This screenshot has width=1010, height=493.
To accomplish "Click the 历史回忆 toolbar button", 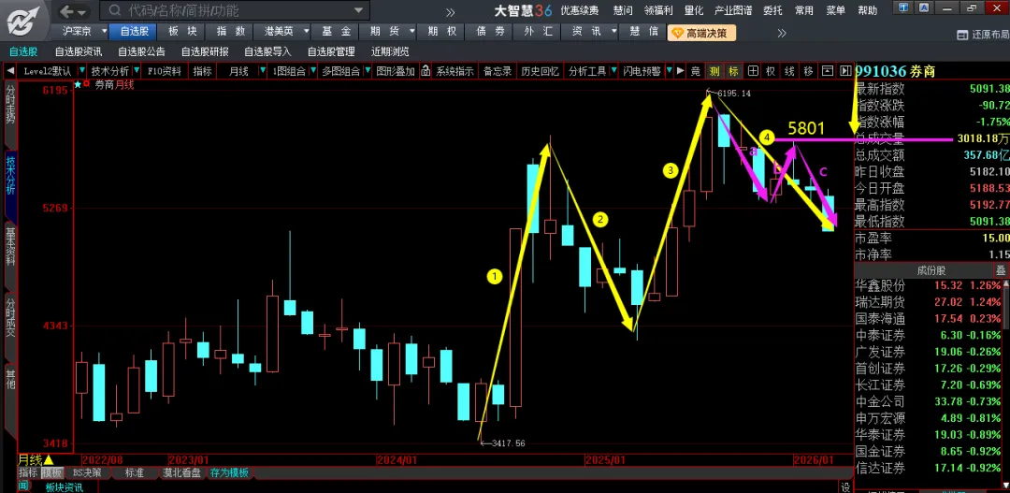I will pyautogui.click(x=540, y=71).
